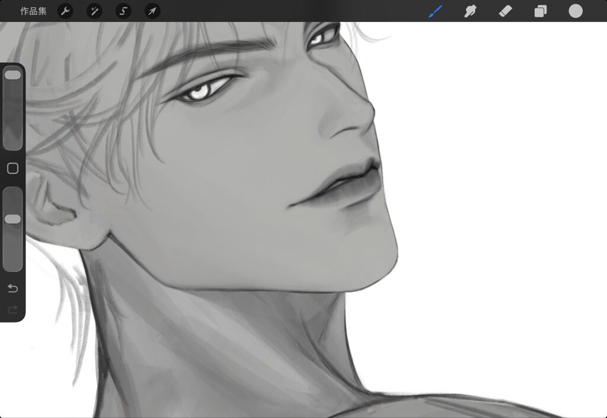Click bottom of the opacity slider track
607x418 pixels.
[12, 265]
